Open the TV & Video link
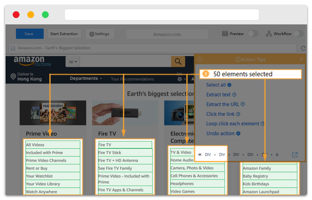This screenshot has height=200, width=312. tap(182, 152)
